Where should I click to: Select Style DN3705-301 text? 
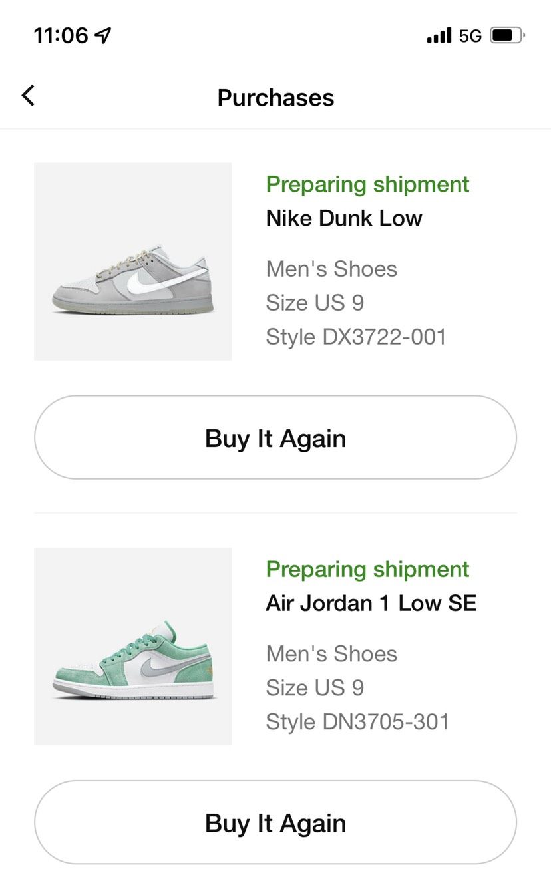[x=357, y=721]
